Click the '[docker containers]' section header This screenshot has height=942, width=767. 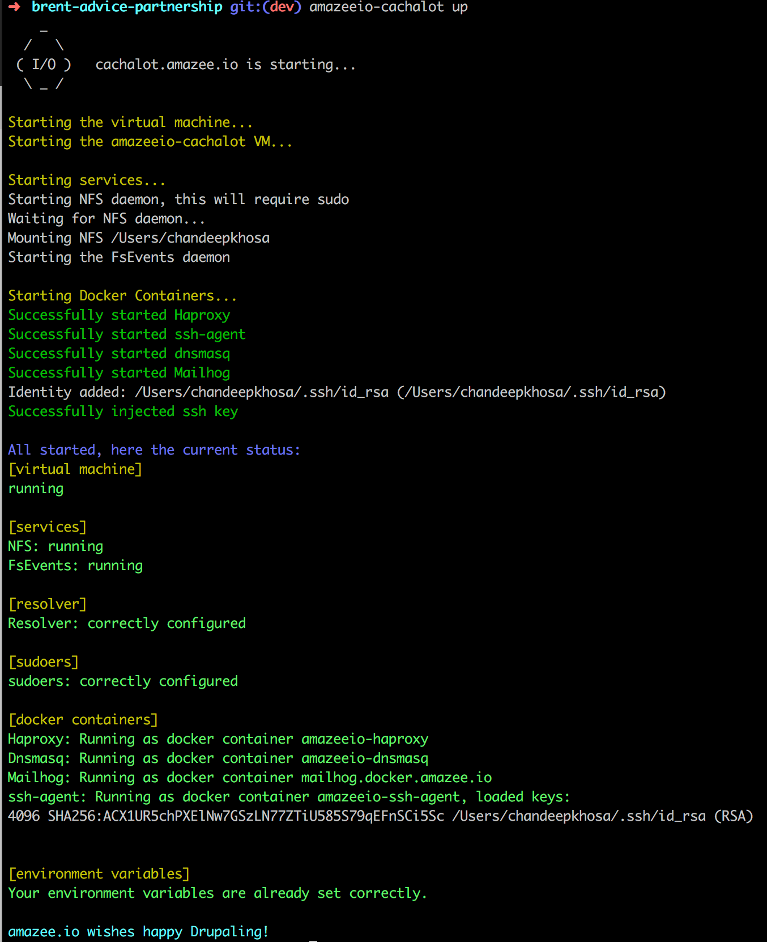83,720
